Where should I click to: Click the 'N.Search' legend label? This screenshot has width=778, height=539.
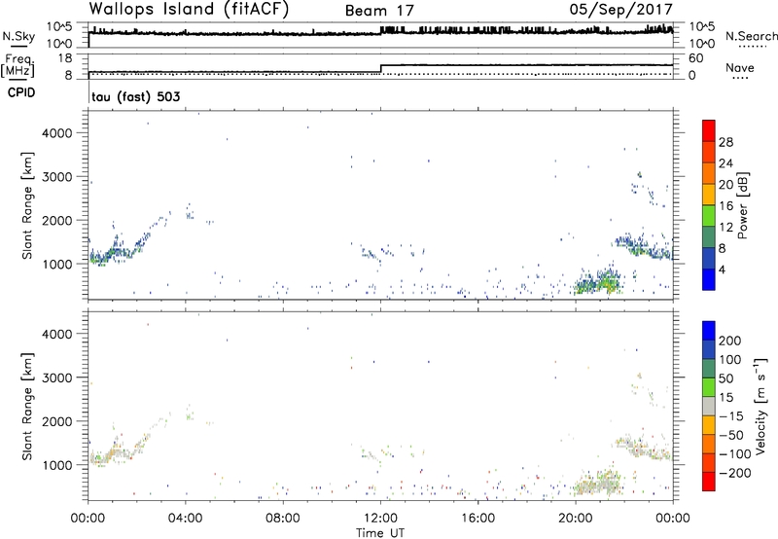click(x=751, y=36)
